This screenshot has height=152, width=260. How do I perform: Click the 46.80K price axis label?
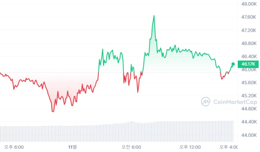pos(249,44)
